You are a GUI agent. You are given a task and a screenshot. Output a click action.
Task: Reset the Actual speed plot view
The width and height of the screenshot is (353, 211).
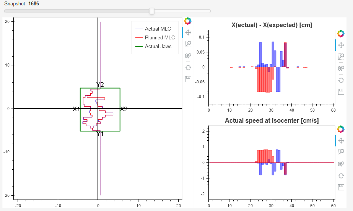click(341, 176)
